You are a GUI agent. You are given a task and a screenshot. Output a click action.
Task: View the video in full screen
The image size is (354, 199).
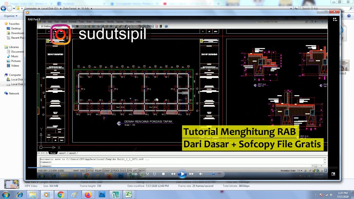[x=334, y=174]
